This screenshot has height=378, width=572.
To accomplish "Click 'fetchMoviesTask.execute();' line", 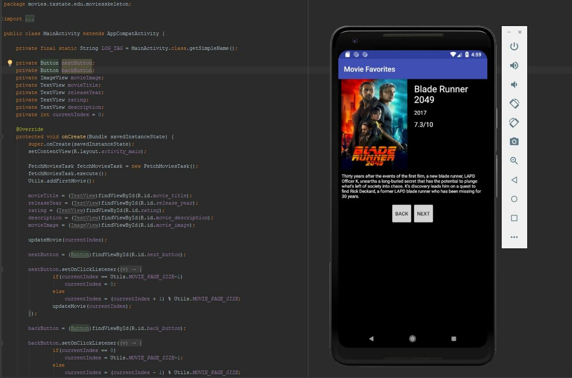I will click(x=67, y=173).
